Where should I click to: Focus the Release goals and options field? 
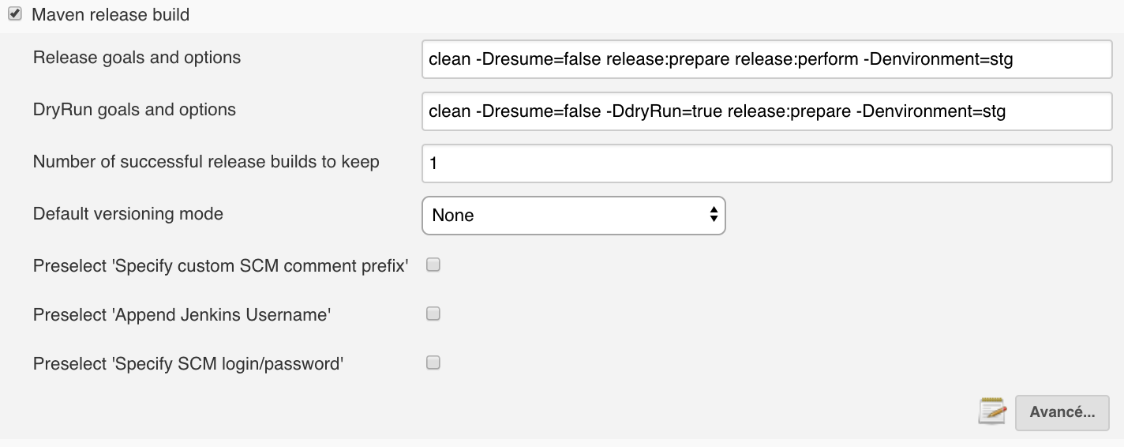pyautogui.click(x=766, y=60)
